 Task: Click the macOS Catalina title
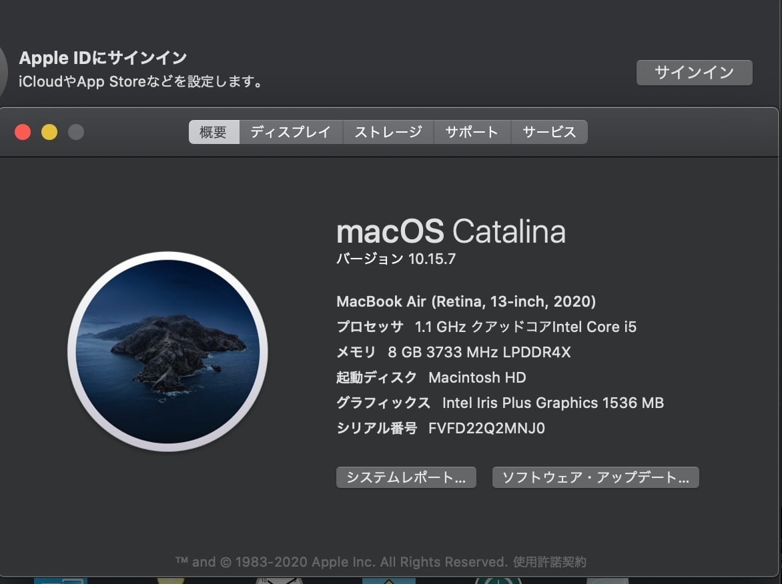coord(450,232)
